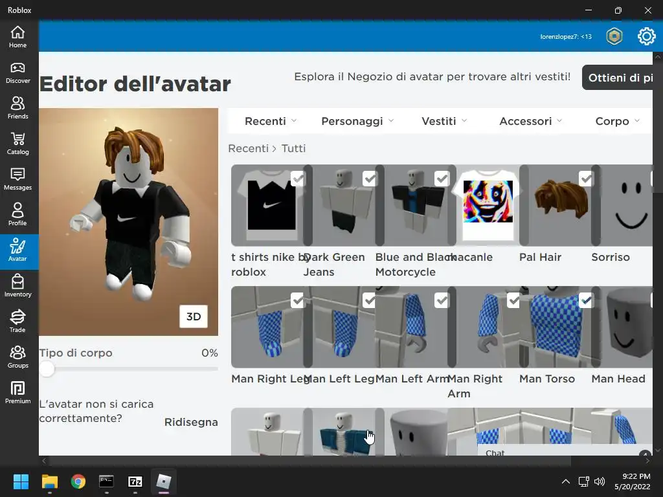Open the Windows Start menu

pos(21,481)
